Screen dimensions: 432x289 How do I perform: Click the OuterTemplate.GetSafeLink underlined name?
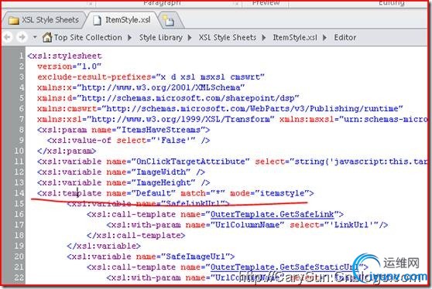(x=272, y=214)
